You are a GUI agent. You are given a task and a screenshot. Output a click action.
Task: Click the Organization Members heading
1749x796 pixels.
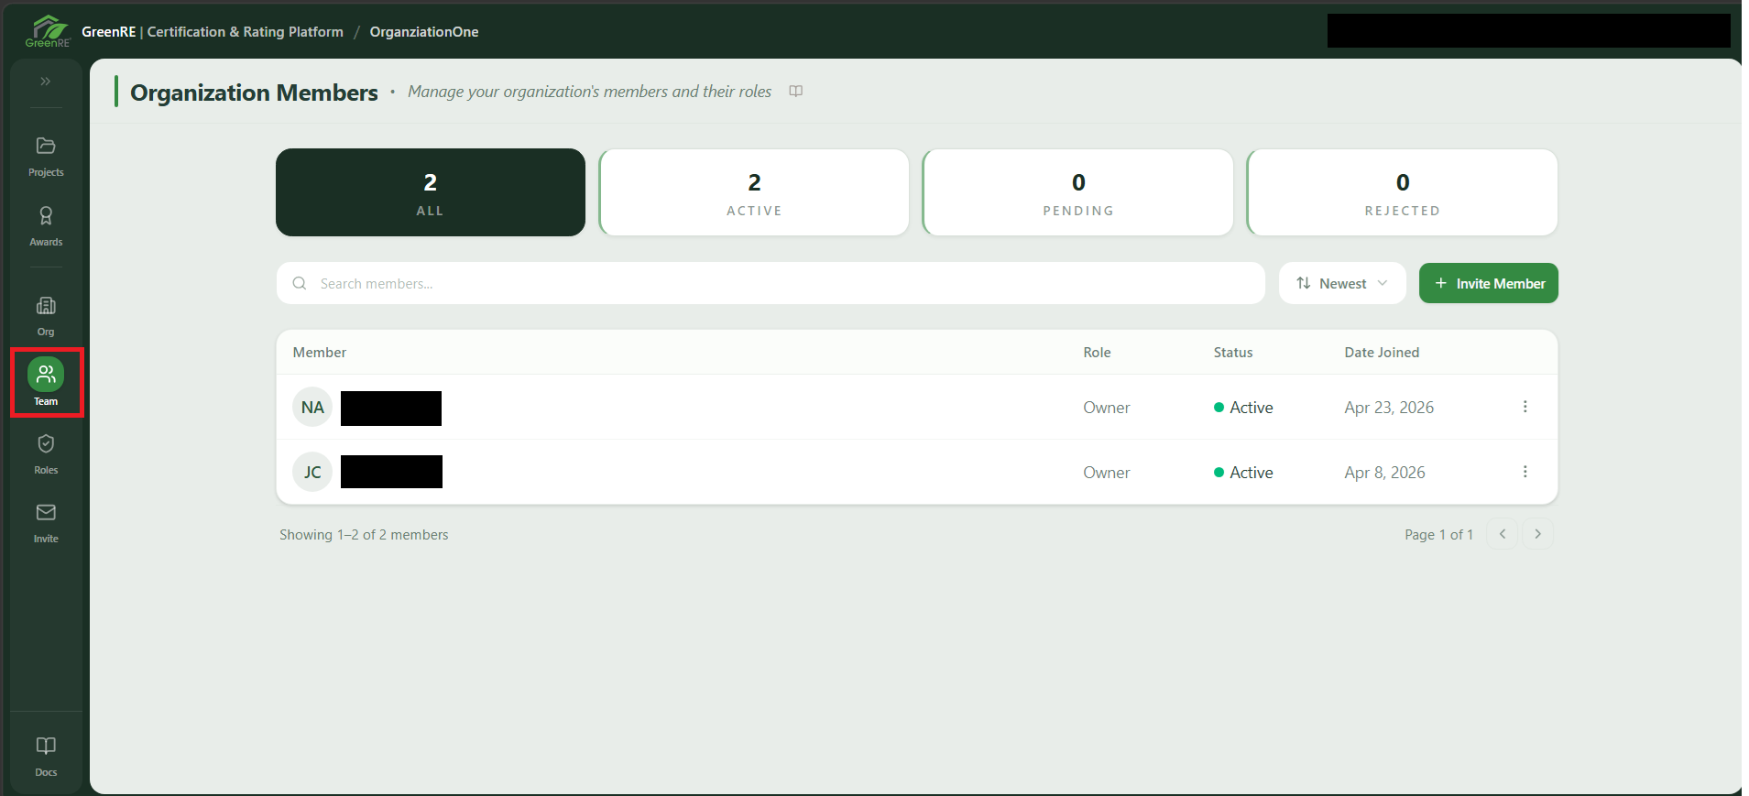coord(254,93)
